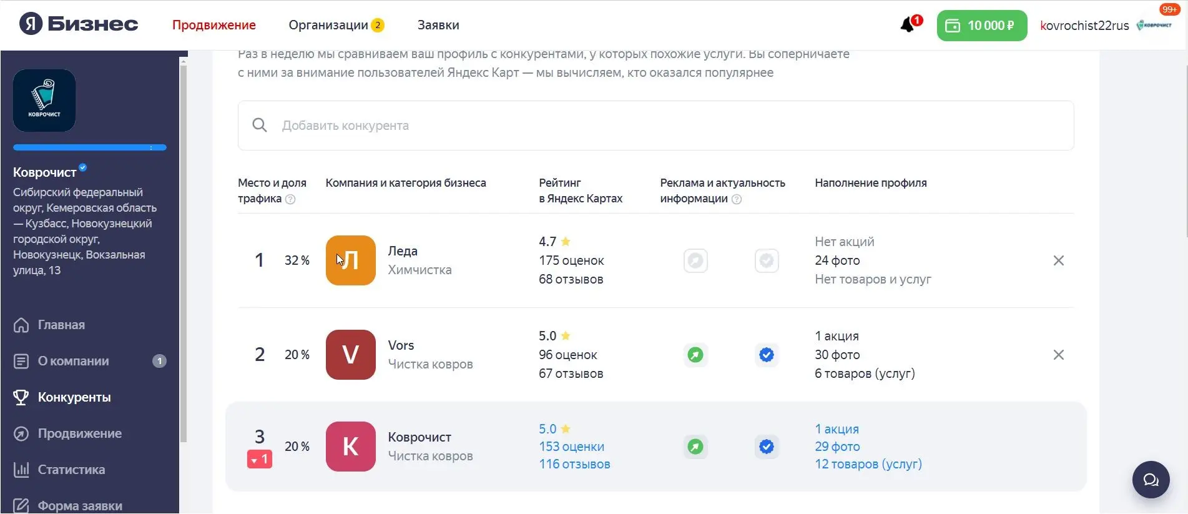
Task: Open notifications bell icon
Action: [908, 25]
